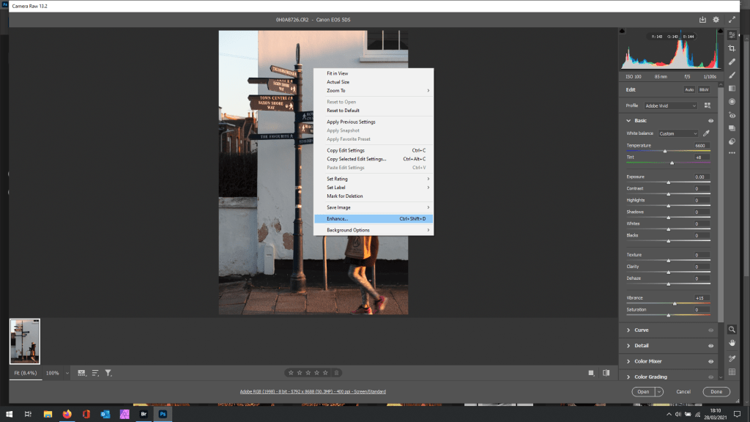Viewport: 750px width, 422px height.
Task: Open Camera Raw preferences gear icon
Action: point(716,19)
